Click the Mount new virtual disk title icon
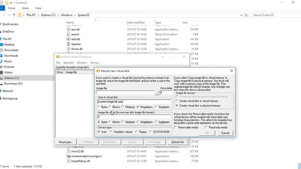The height and width of the screenshot is (169, 301). (98, 71)
